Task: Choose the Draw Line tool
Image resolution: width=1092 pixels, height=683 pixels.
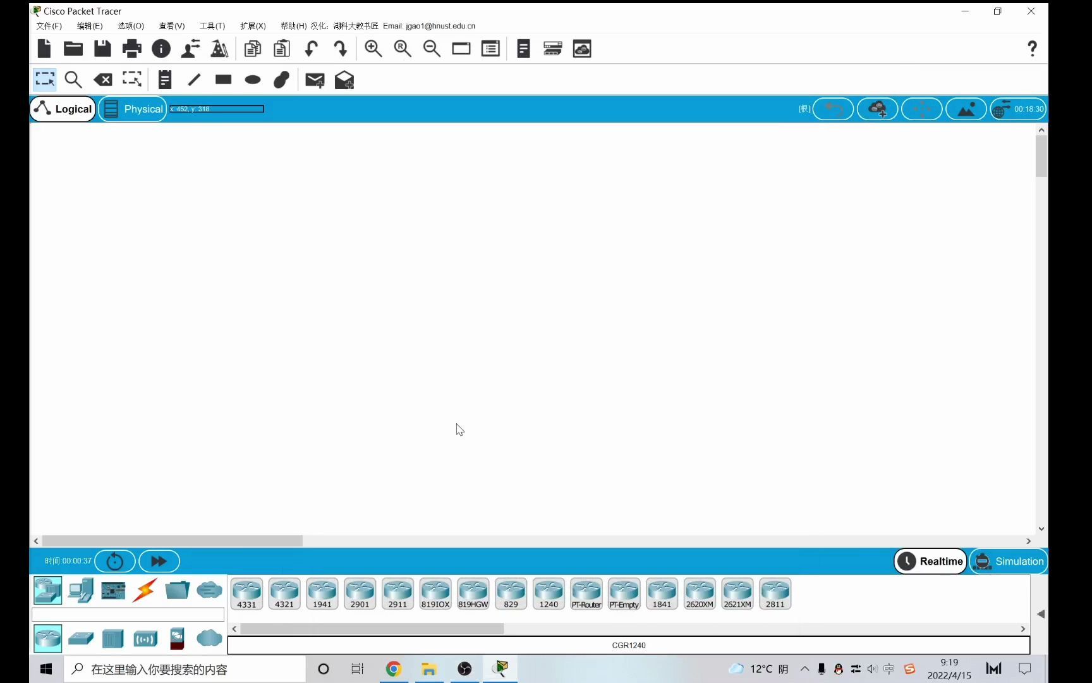Action: (x=194, y=79)
